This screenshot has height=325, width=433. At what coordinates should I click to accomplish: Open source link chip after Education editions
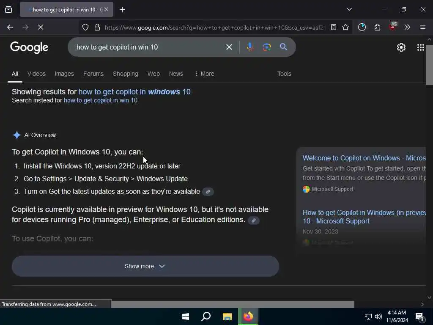254,220
